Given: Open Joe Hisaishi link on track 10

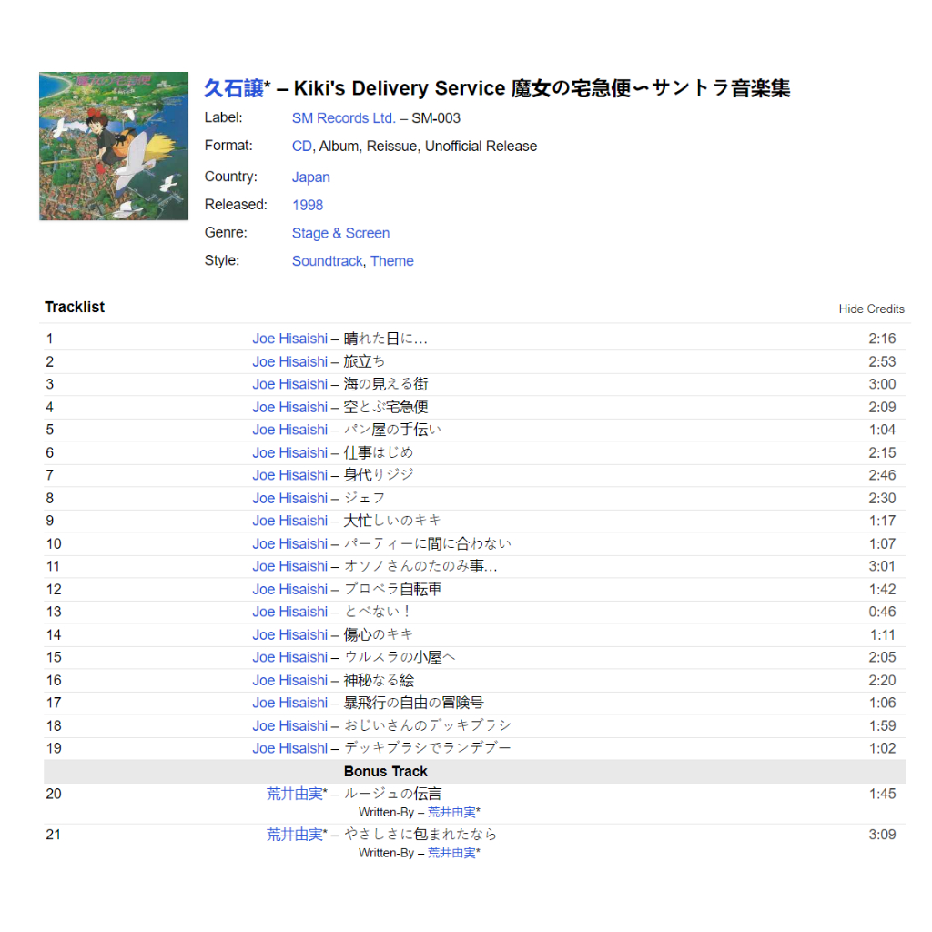Looking at the screenshot, I should [x=290, y=543].
